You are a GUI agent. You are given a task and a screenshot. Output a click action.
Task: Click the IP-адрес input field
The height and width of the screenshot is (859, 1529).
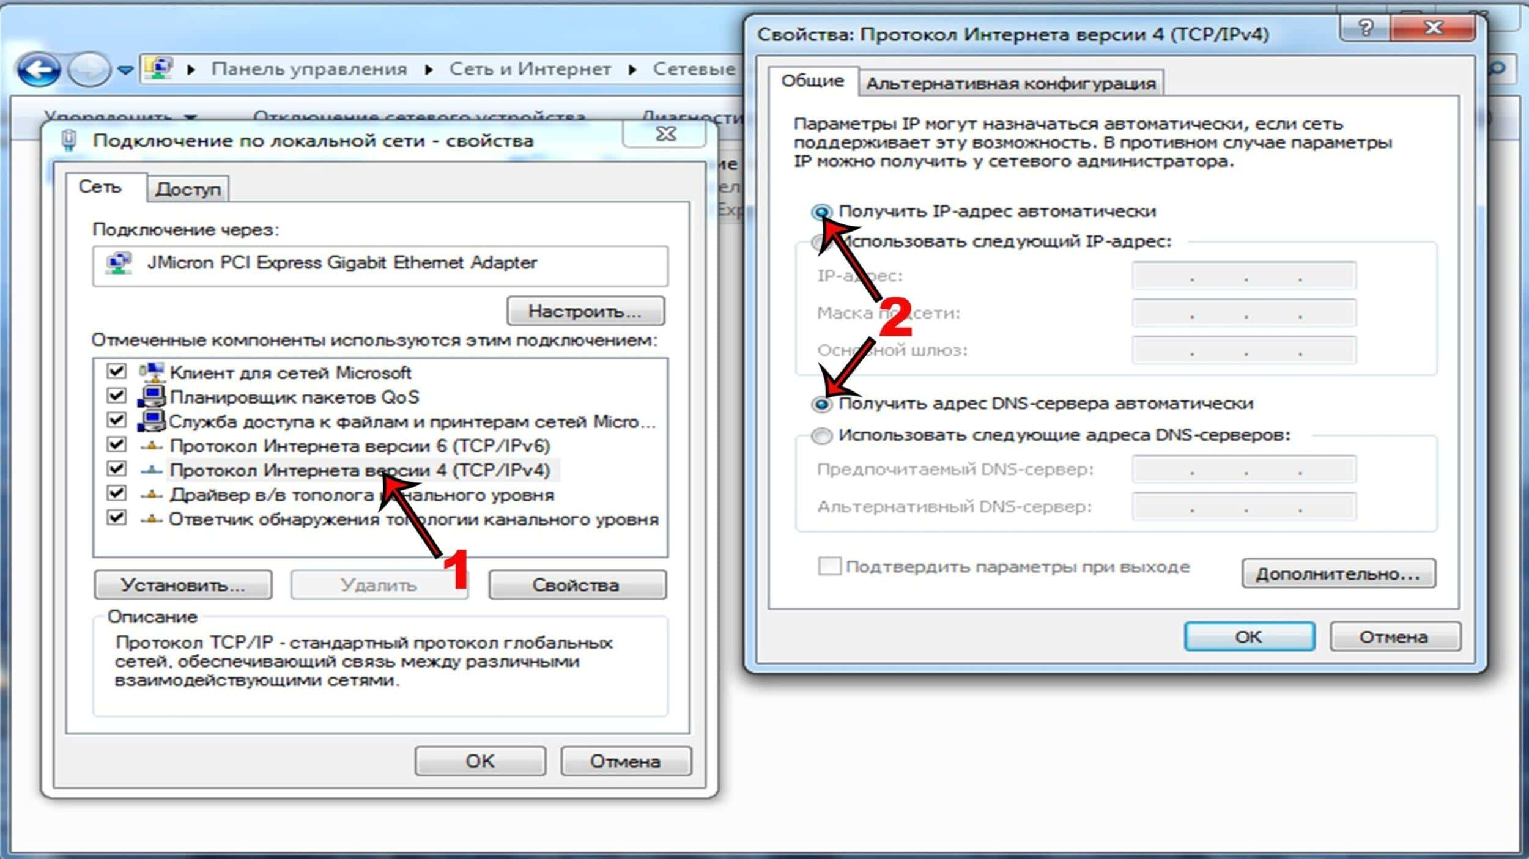tap(1245, 275)
